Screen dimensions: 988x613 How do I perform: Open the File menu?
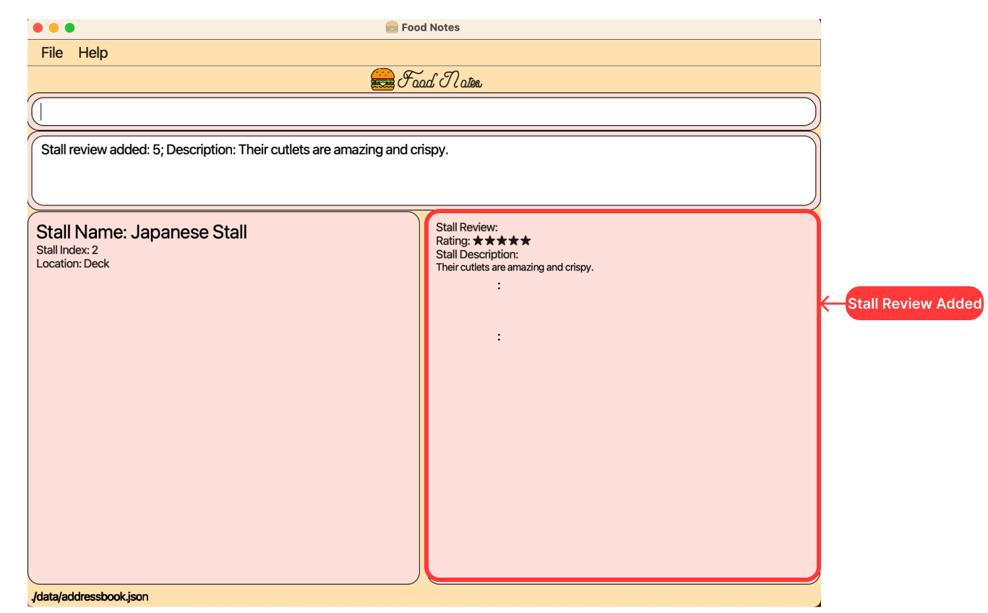coord(52,53)
